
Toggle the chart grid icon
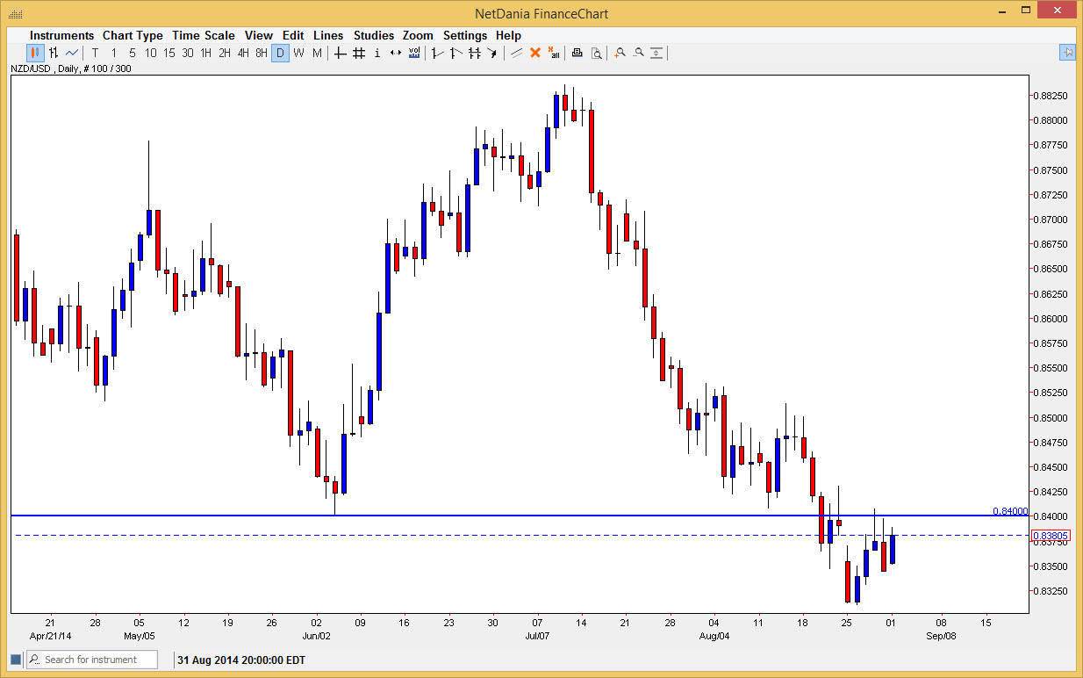(359, 53)
